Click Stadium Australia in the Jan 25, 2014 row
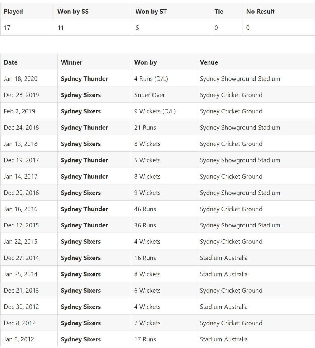The image size is (315, 348). 224,274
